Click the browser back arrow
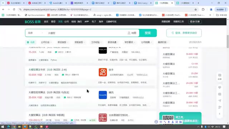This screenshot has height=129, width=229. 3,9
